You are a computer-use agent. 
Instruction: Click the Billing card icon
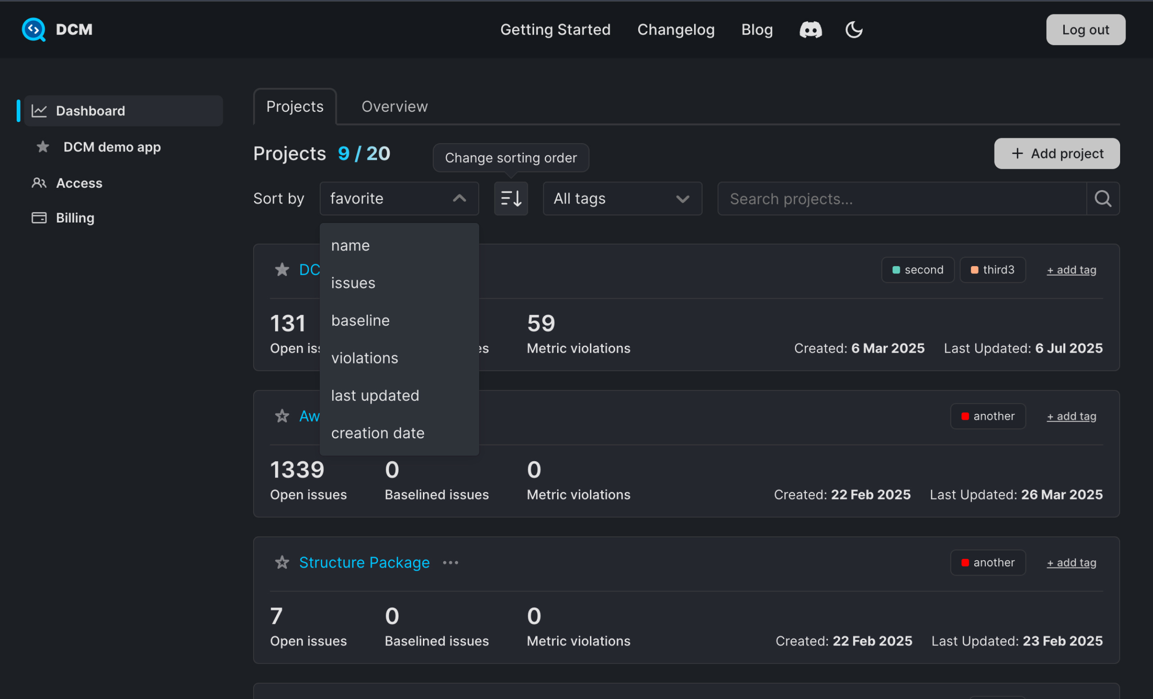click(39, 217)
